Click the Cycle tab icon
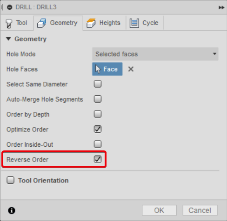Image resolution: width=227 pixels, height=221 pixels. click(134, 23)
